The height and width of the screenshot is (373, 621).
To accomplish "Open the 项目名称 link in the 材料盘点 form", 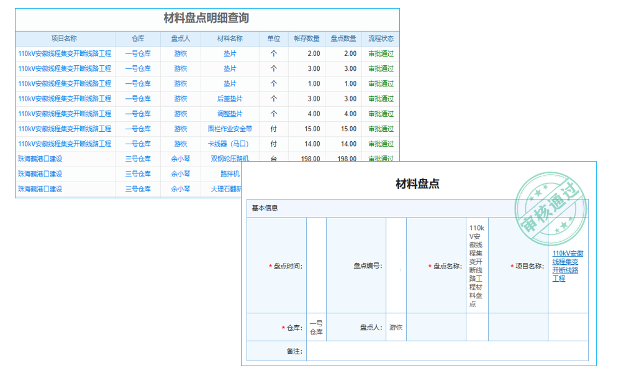I will click(567, 266).
